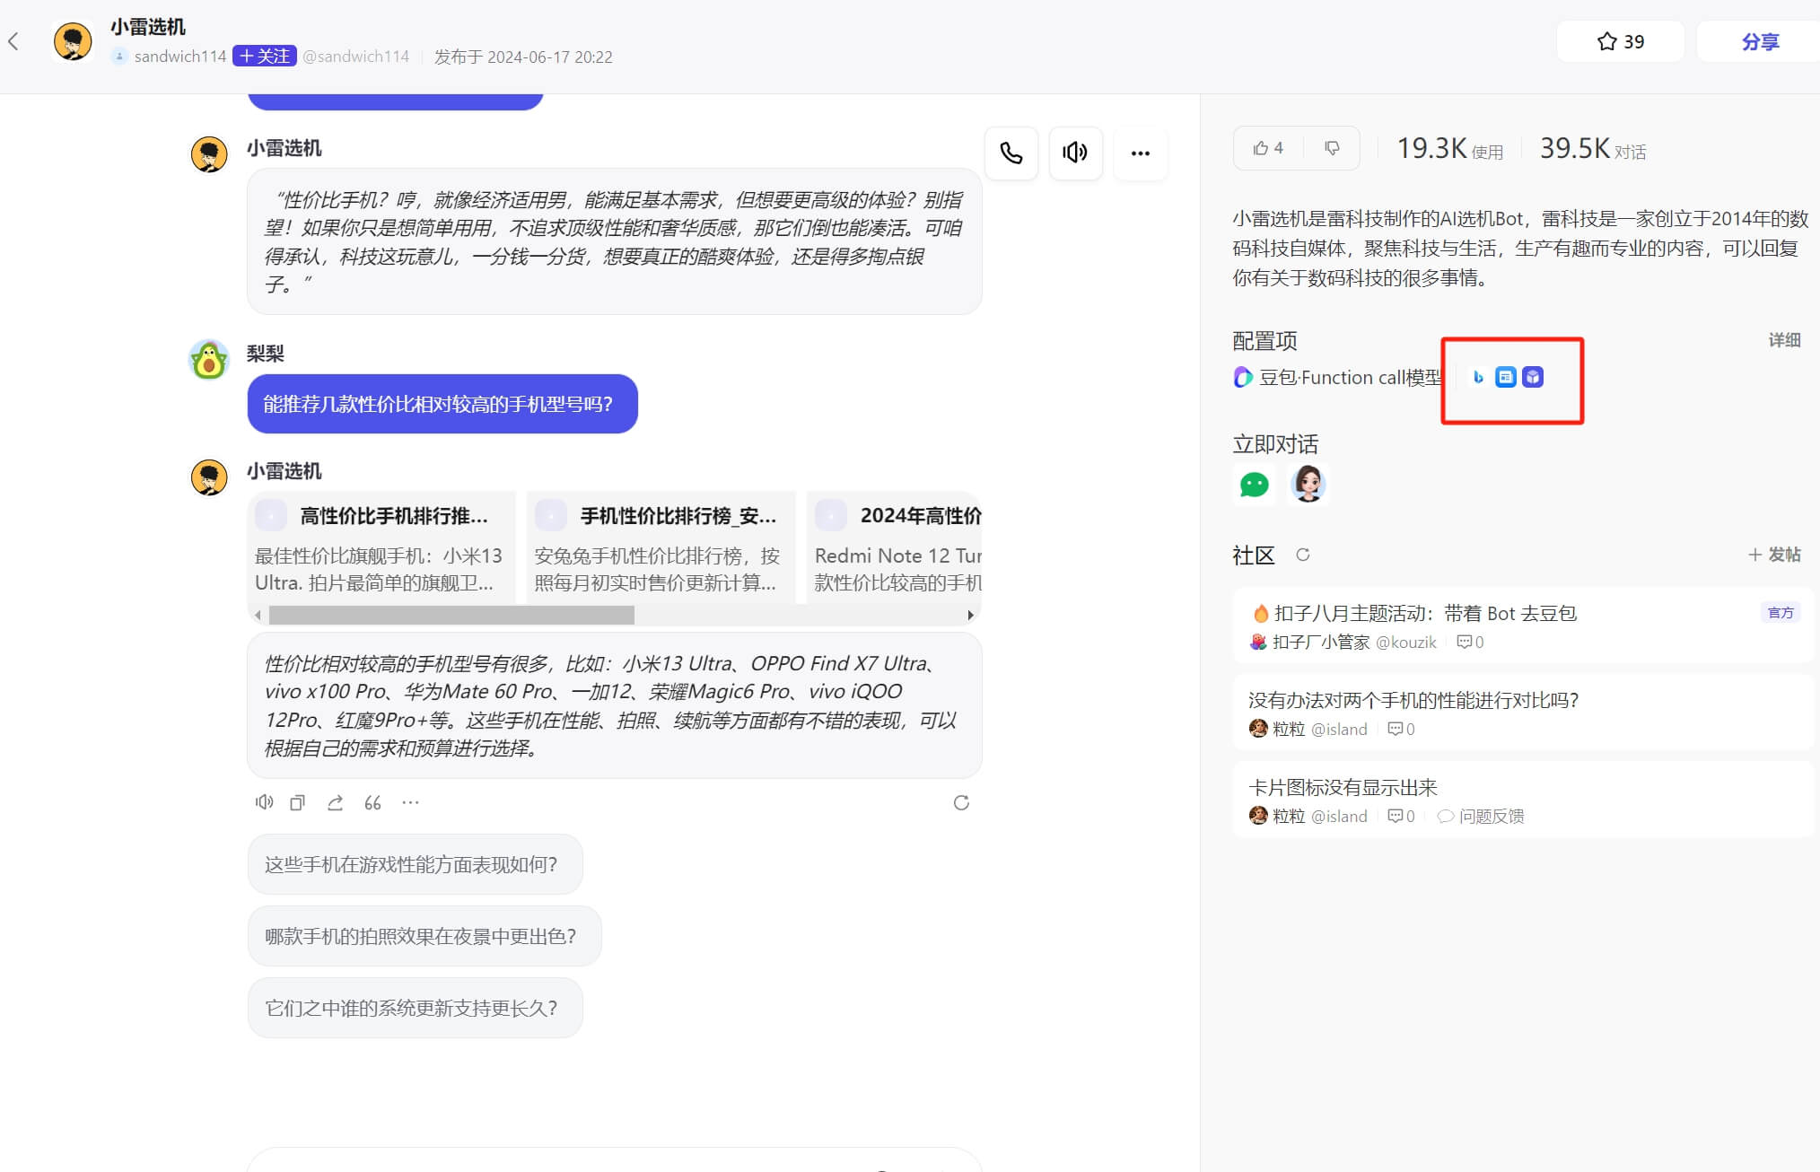Play the bot's reply aloud via speaker icon

click(x=1074, y=153)
